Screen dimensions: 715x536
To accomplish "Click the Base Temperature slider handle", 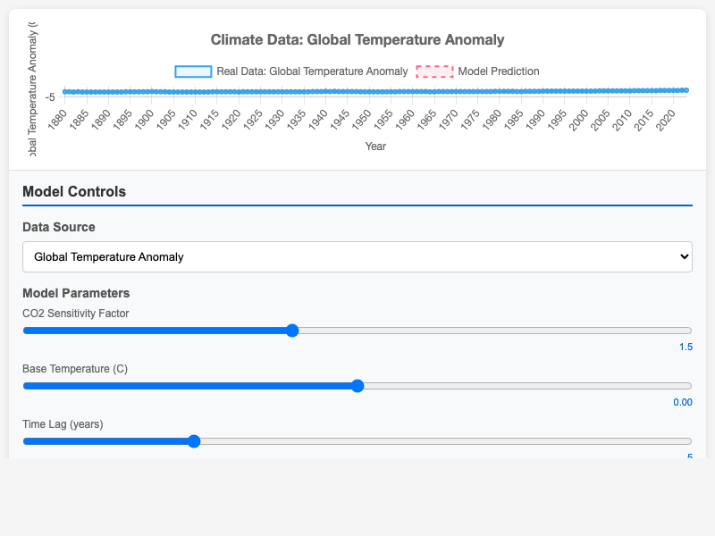I will tap(357, 386).
